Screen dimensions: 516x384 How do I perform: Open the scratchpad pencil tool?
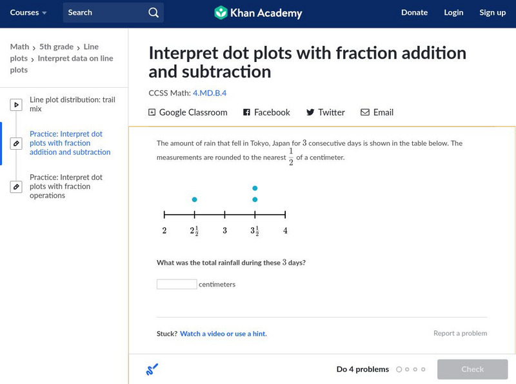coord(152,370)
